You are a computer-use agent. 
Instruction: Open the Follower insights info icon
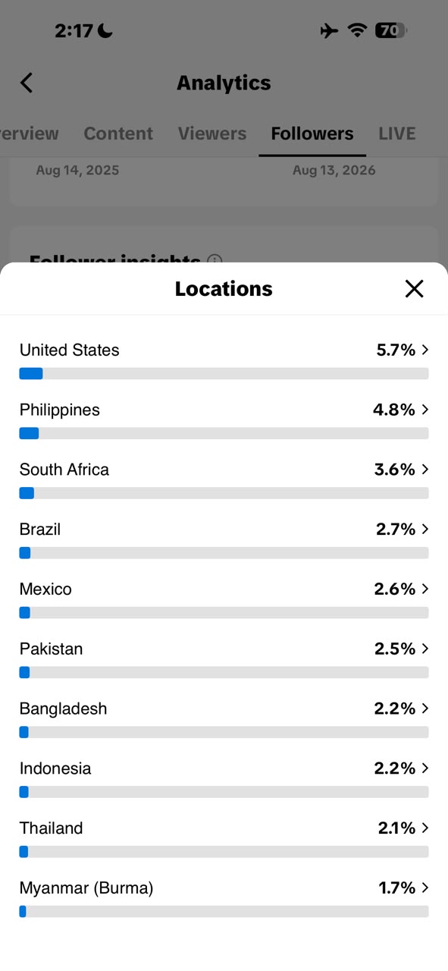click(215, 261)
